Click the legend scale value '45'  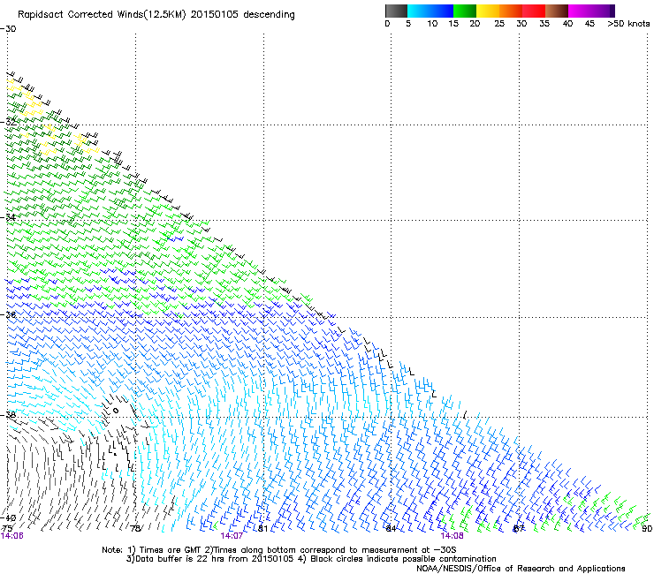(x=589, y=24)
